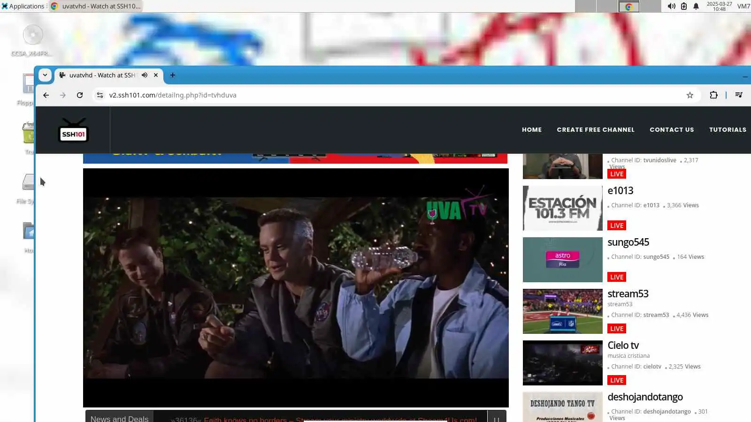Screen dimensions: 751x422
Task: Click the '3,366 Views' text
Action: pyautogui.click(x=683, y=205)
